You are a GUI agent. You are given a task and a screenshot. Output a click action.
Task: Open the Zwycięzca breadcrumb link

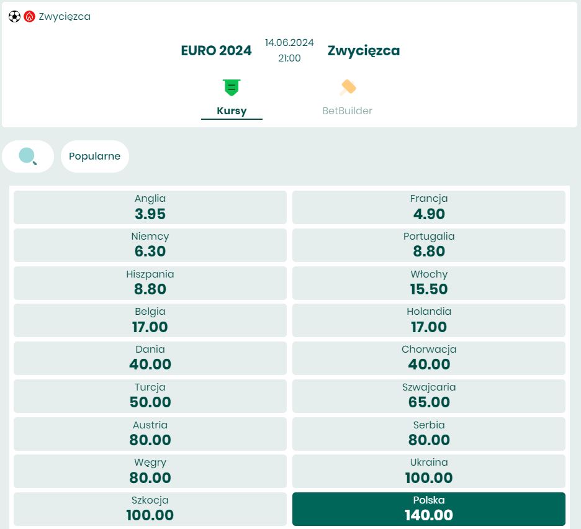click(x=65, y=17)
